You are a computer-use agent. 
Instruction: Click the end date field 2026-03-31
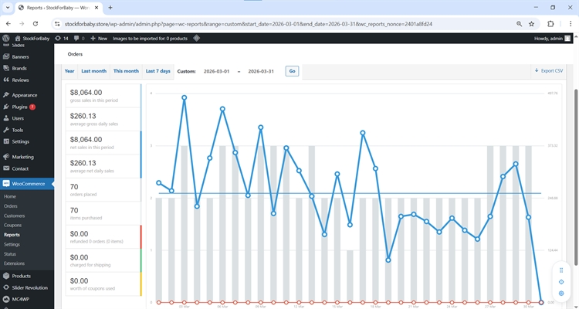pos(261,71)
